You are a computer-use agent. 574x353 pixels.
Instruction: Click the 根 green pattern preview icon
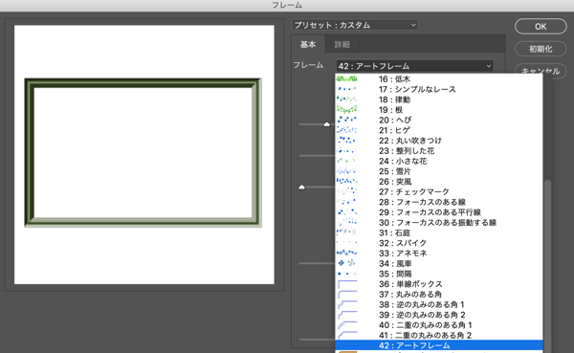[346, 109]
